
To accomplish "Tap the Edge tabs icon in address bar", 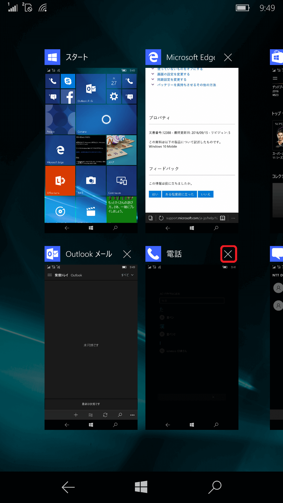I will (x=151, y=218).
